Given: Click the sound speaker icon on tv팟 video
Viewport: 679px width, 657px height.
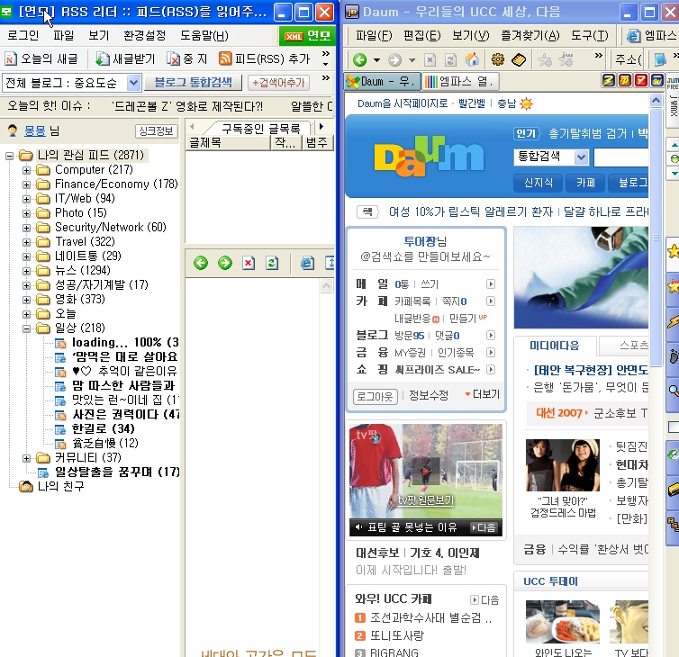Looking at the screenshot, I should [x=358, y=527].
